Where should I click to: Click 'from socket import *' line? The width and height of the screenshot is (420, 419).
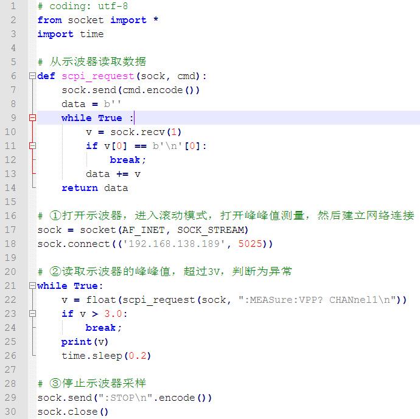98,20
